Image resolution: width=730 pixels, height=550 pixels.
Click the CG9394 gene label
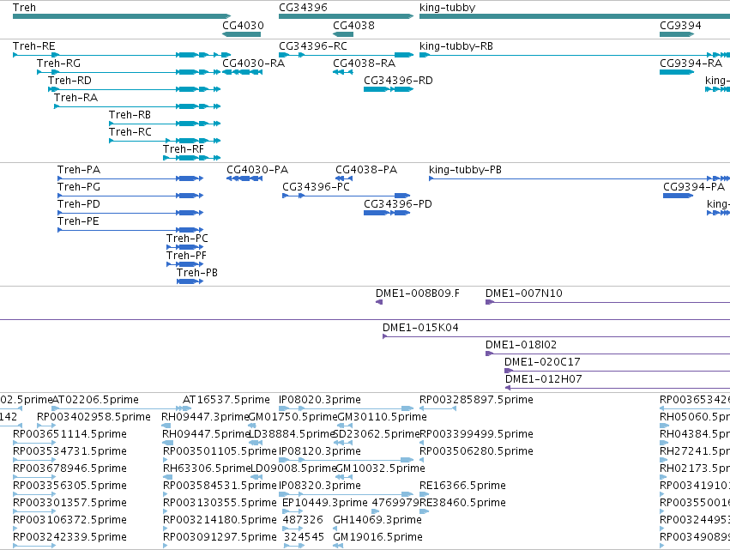[x=679, y=25]
